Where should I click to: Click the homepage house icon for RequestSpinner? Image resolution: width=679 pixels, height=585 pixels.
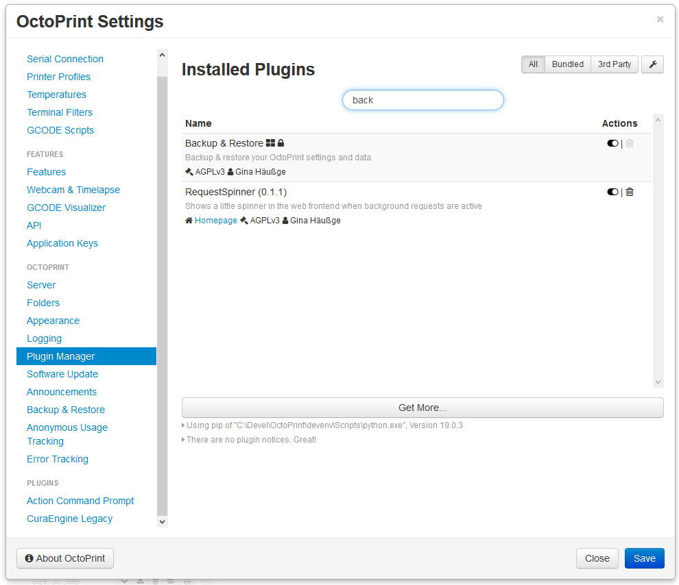coord(189,220)
